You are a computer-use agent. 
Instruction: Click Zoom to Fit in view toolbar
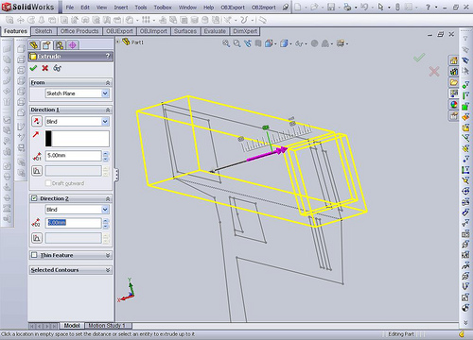(x=226, y=43)
